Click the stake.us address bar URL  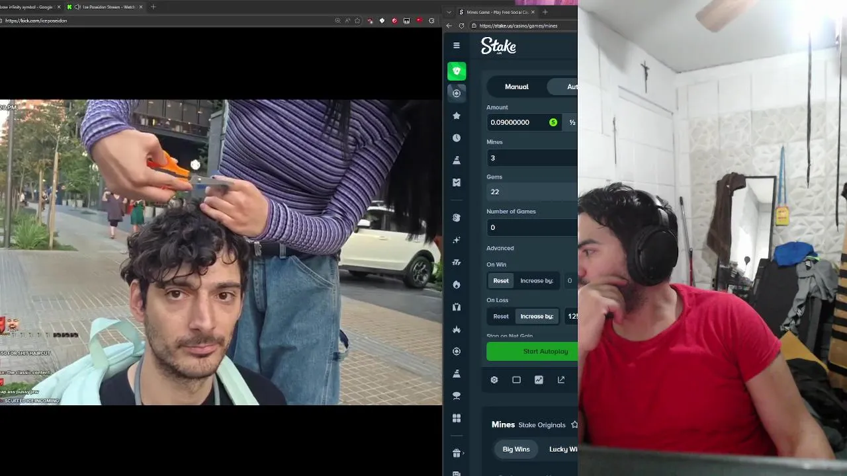coord(518,26)
